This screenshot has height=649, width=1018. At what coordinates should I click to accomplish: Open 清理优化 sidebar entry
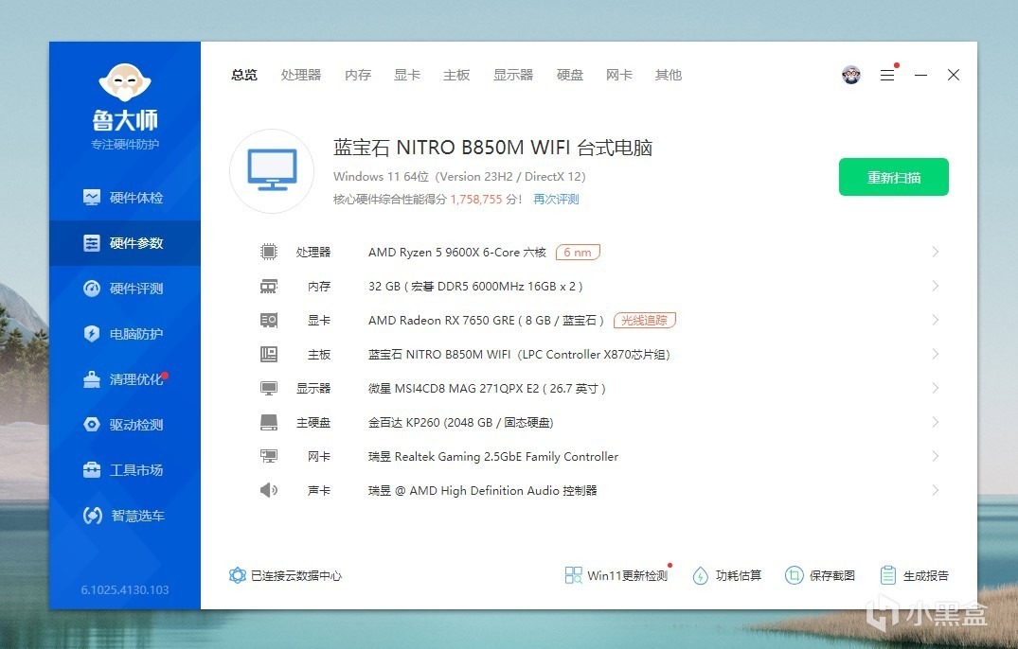[x=125, y=378]
